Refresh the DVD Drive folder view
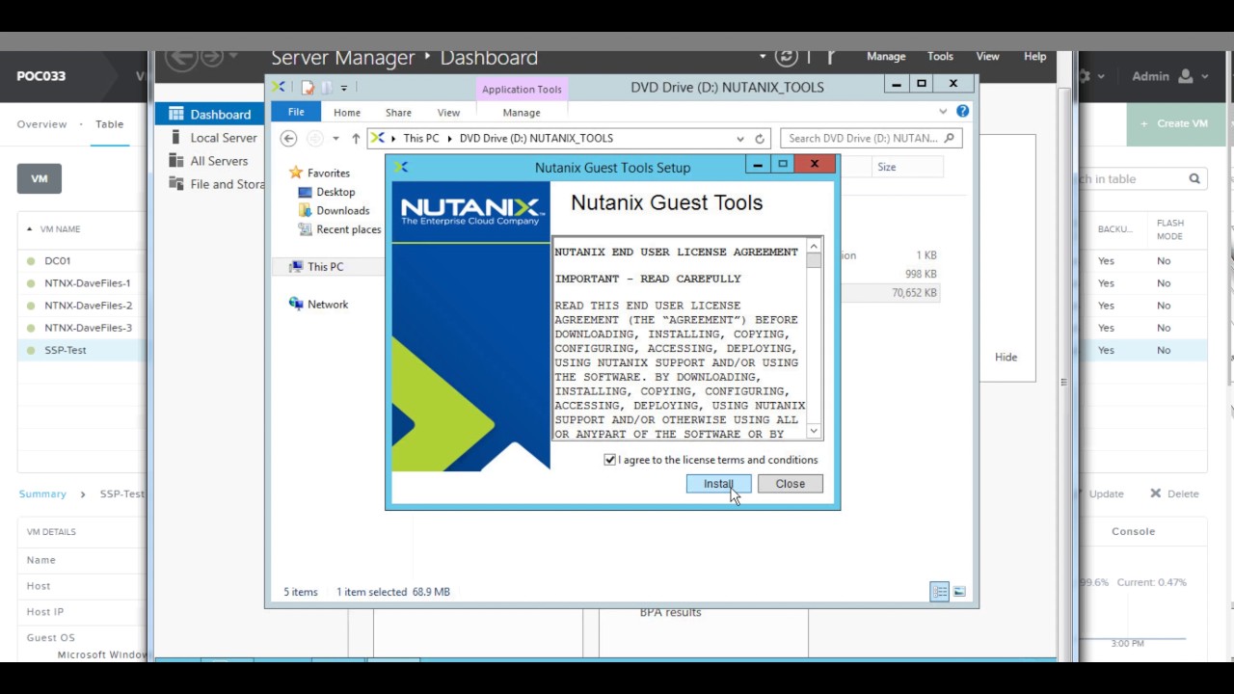Image resolution: width=1234 pixels, height=694 pixels. (760, 139)
